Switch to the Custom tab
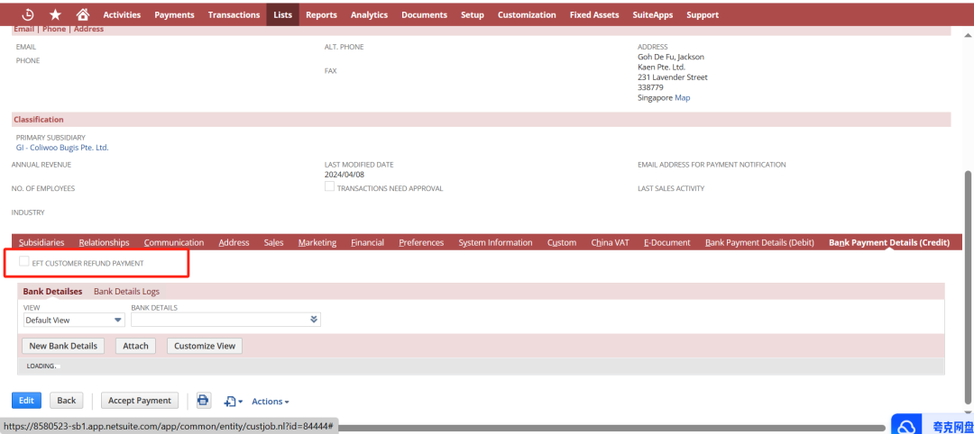This screenshot has height=434, width=974. (x=562, y=242)
